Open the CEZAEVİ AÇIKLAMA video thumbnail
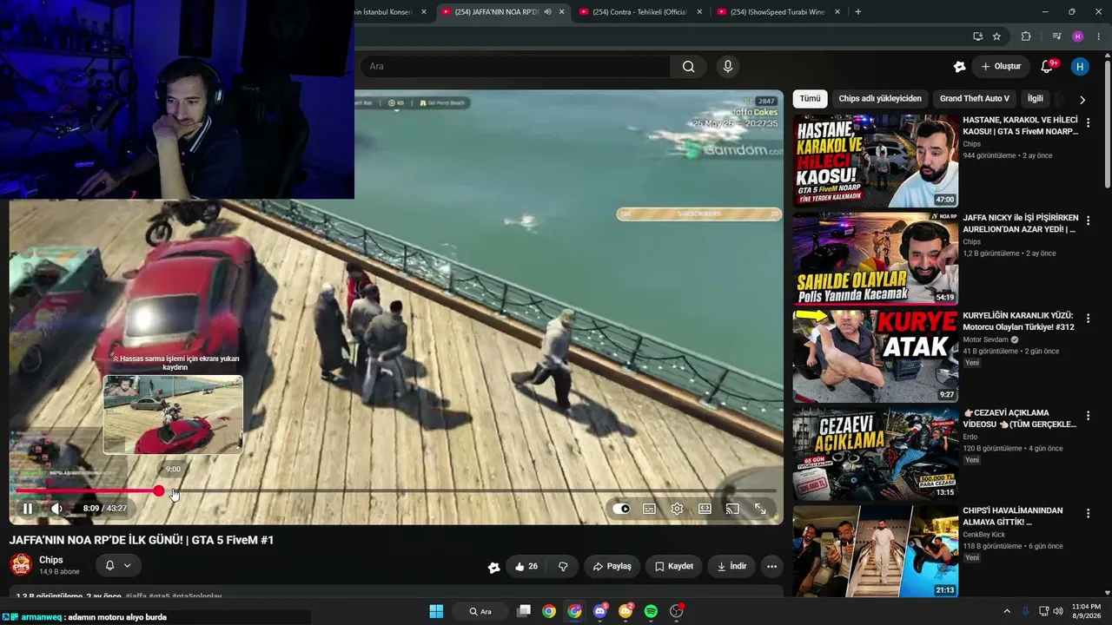Image resolution: width=1112 pixels, height=625 pixels. 875,454
